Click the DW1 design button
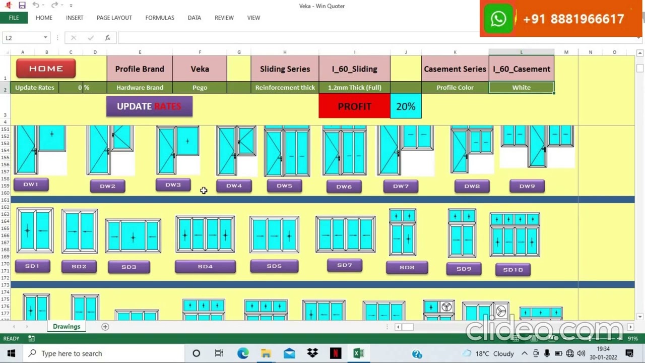 31,185
